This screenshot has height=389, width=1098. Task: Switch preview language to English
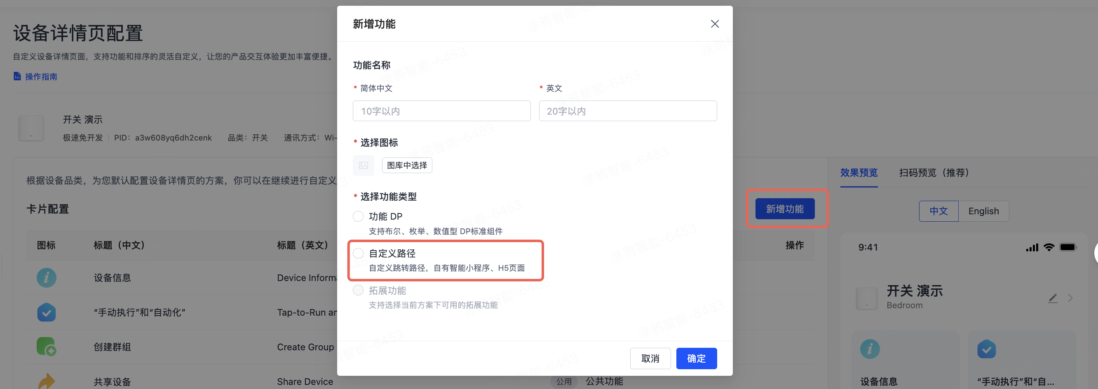(983, 211)
